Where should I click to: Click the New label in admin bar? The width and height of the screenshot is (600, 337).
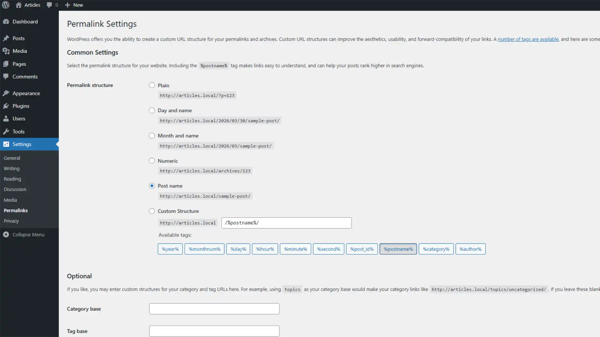[x=78, y=5]
